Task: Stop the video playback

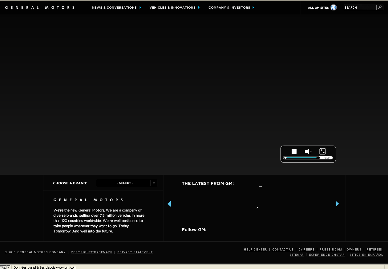Action: click(294, 151)
